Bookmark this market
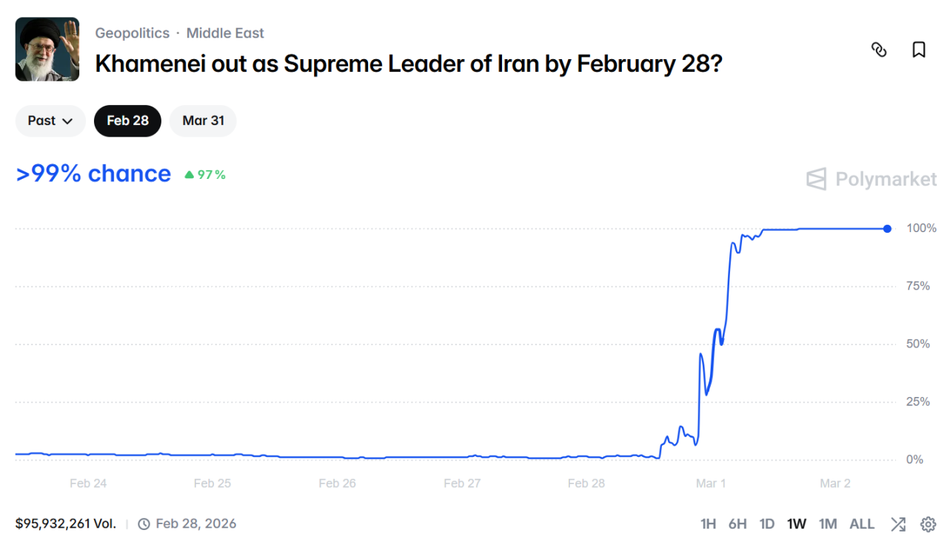This screenshot has height=550, width=950. (918, 50)
